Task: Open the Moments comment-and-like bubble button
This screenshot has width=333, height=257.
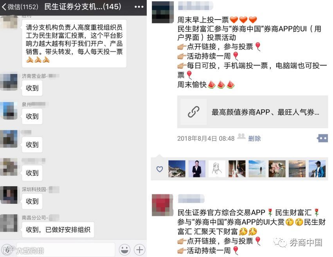Action: click(322, 138)
